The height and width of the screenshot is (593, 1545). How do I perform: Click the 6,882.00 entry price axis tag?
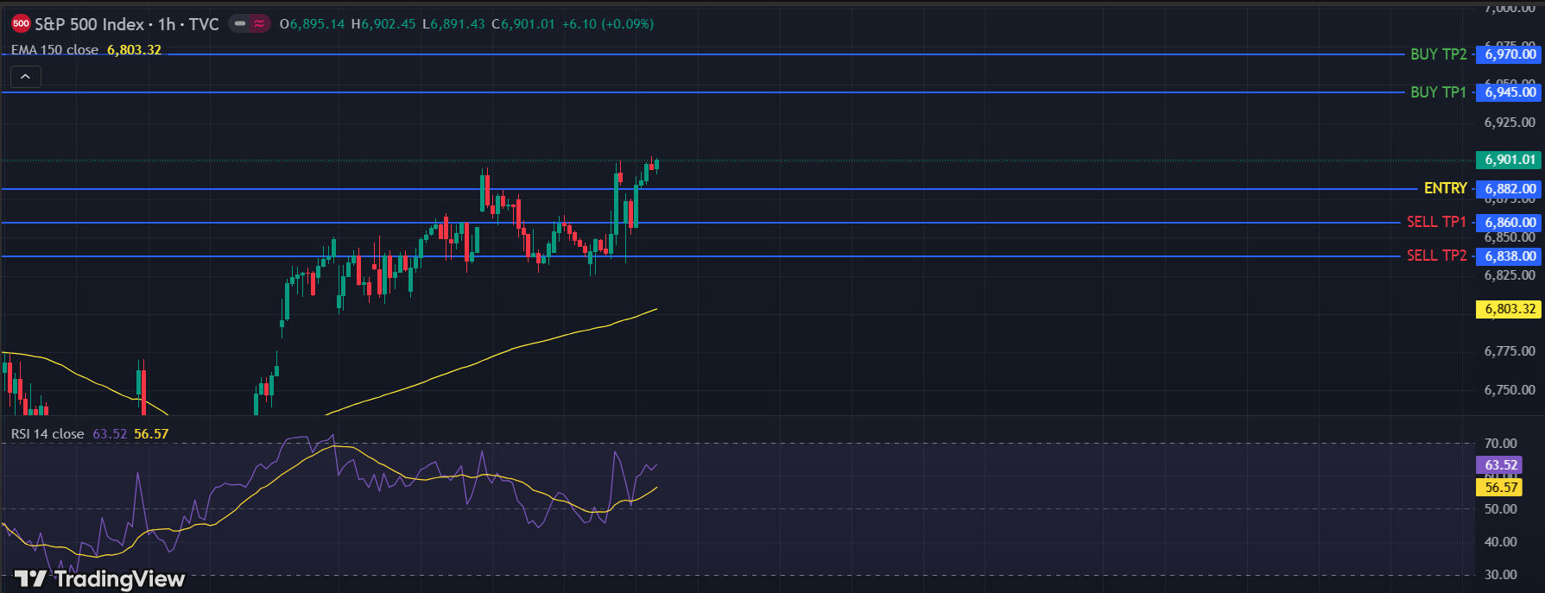click(1510, 189)
